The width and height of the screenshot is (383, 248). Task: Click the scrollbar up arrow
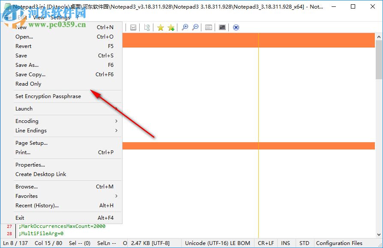pyautogui.click(x=379, y=37)
